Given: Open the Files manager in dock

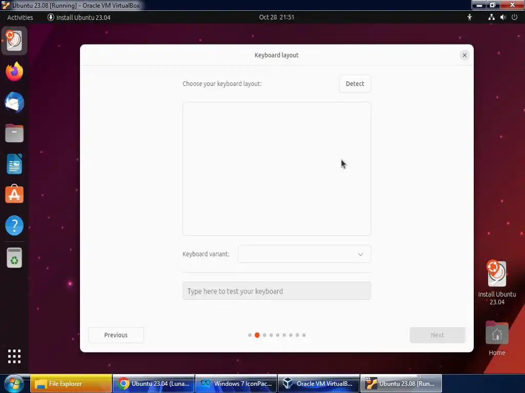Looking at the screenshot, I should click(14, 133).
